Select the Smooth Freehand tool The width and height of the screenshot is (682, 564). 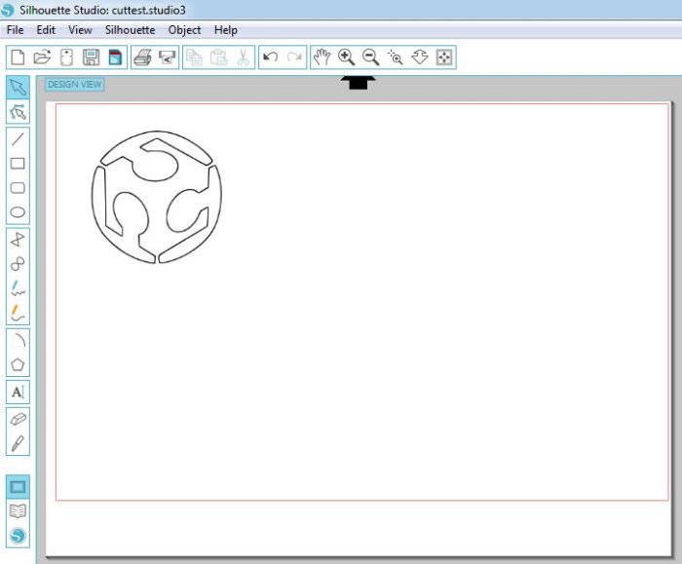[x=18, y=313]
